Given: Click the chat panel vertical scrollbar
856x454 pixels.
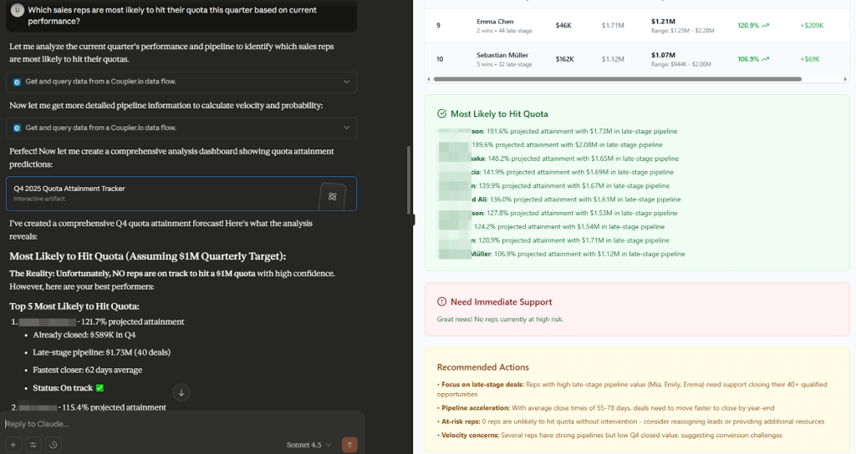Looking at the screenshot, I should pos(408,180).
